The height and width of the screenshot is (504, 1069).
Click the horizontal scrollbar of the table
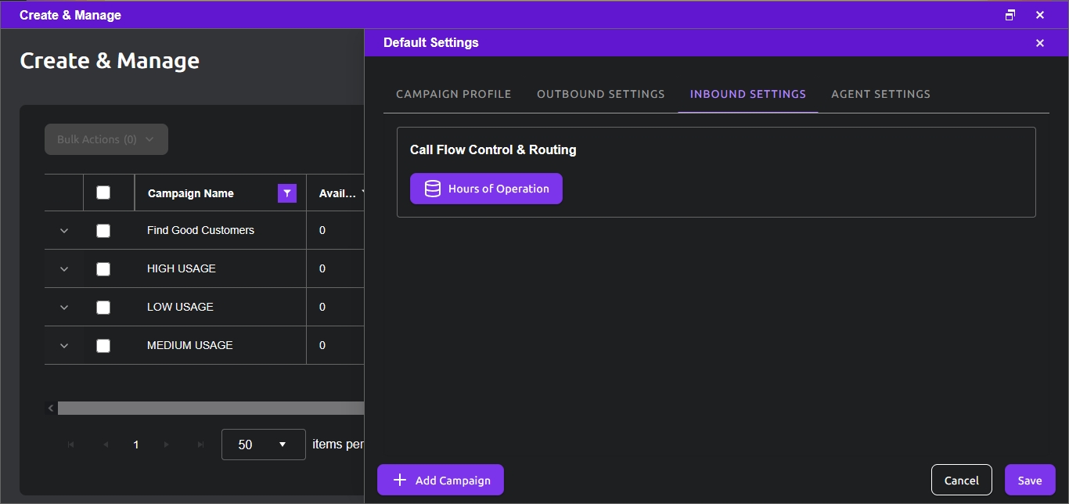(x=211, y=408)
